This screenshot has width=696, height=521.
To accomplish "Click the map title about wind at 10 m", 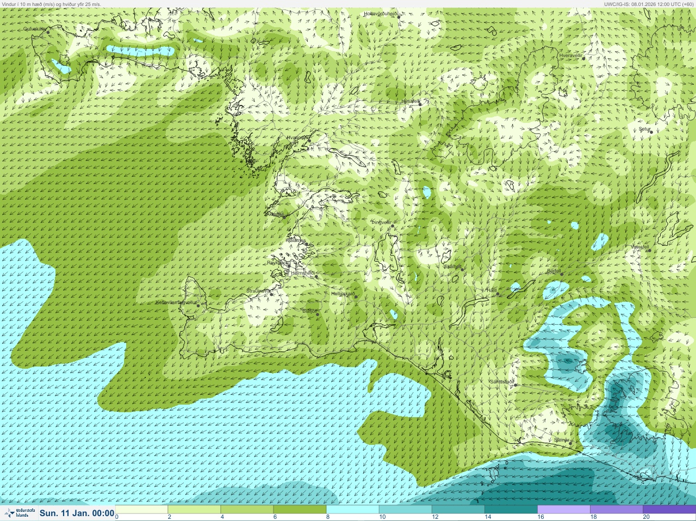I will click(51, 4).
